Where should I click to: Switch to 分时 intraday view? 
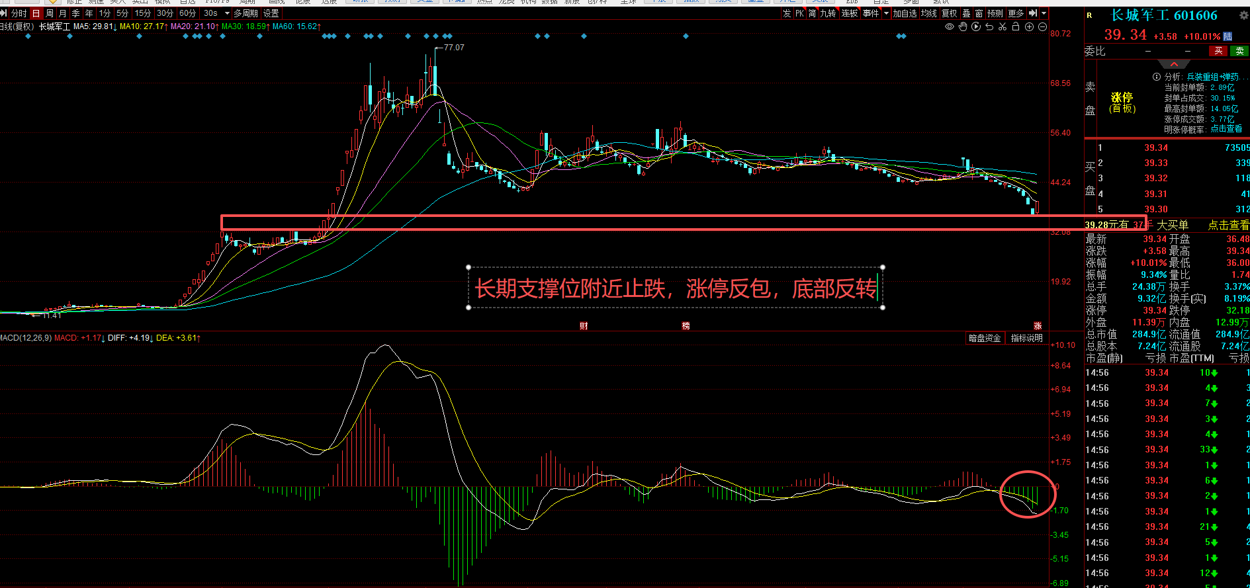point(19,13)
